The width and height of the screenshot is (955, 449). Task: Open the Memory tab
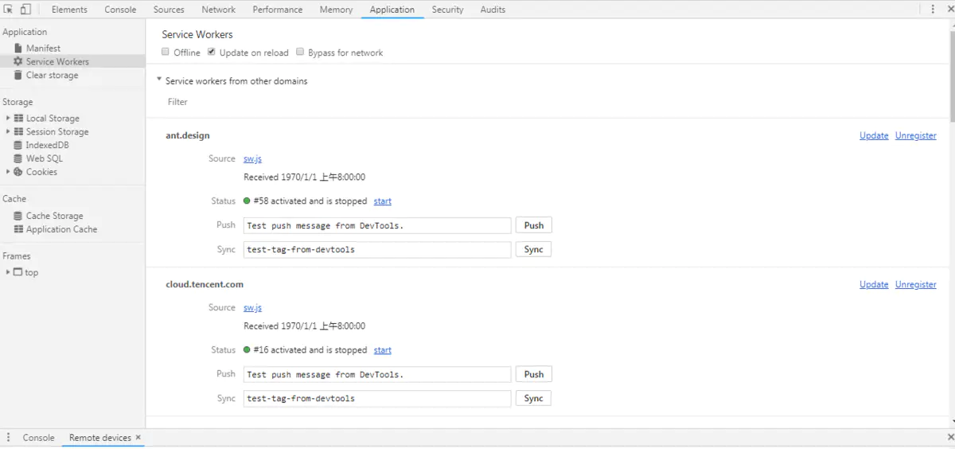coord(336,10)
